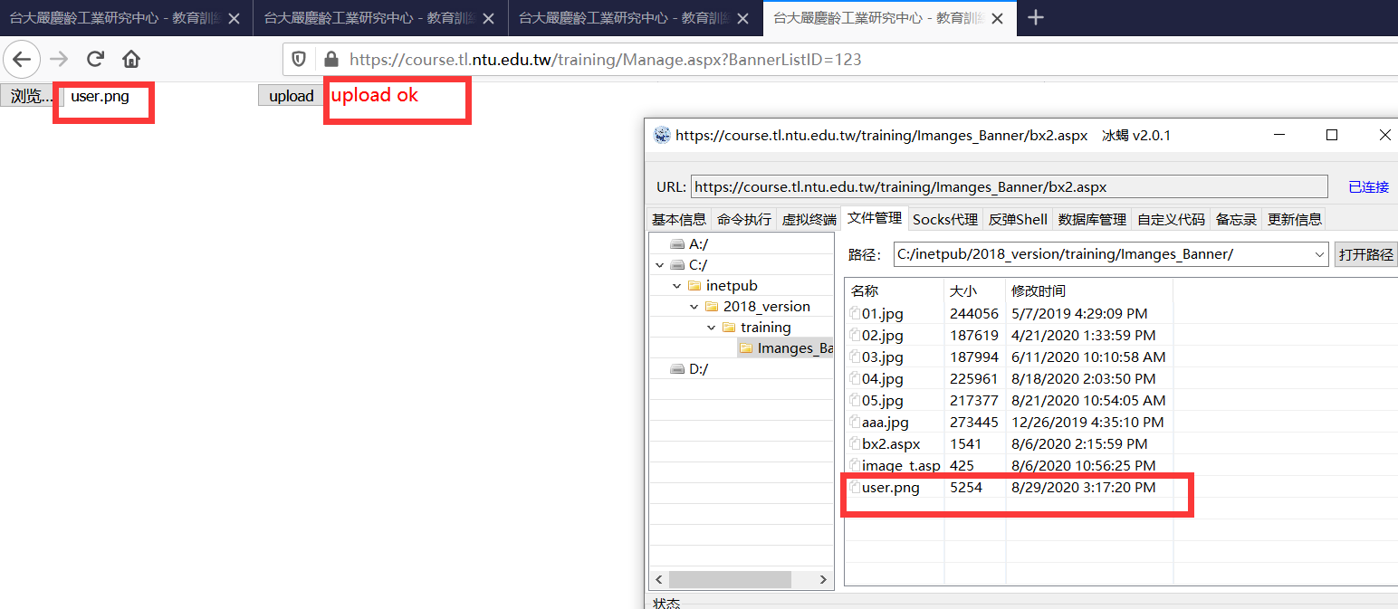The width and height of the screenshot is (1398, 609).
Task: Click the browser address bar URL
Action: pyautogui.click(x=606, y=60)
